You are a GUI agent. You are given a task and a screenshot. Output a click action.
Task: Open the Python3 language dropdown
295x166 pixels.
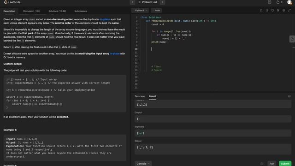coord(141,10)
